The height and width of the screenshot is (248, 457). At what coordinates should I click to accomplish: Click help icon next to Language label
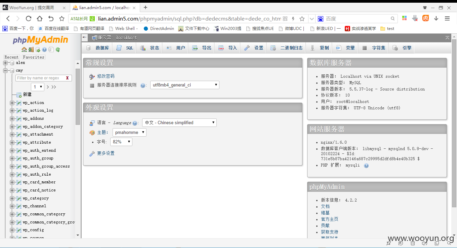(x=135, y=123)
